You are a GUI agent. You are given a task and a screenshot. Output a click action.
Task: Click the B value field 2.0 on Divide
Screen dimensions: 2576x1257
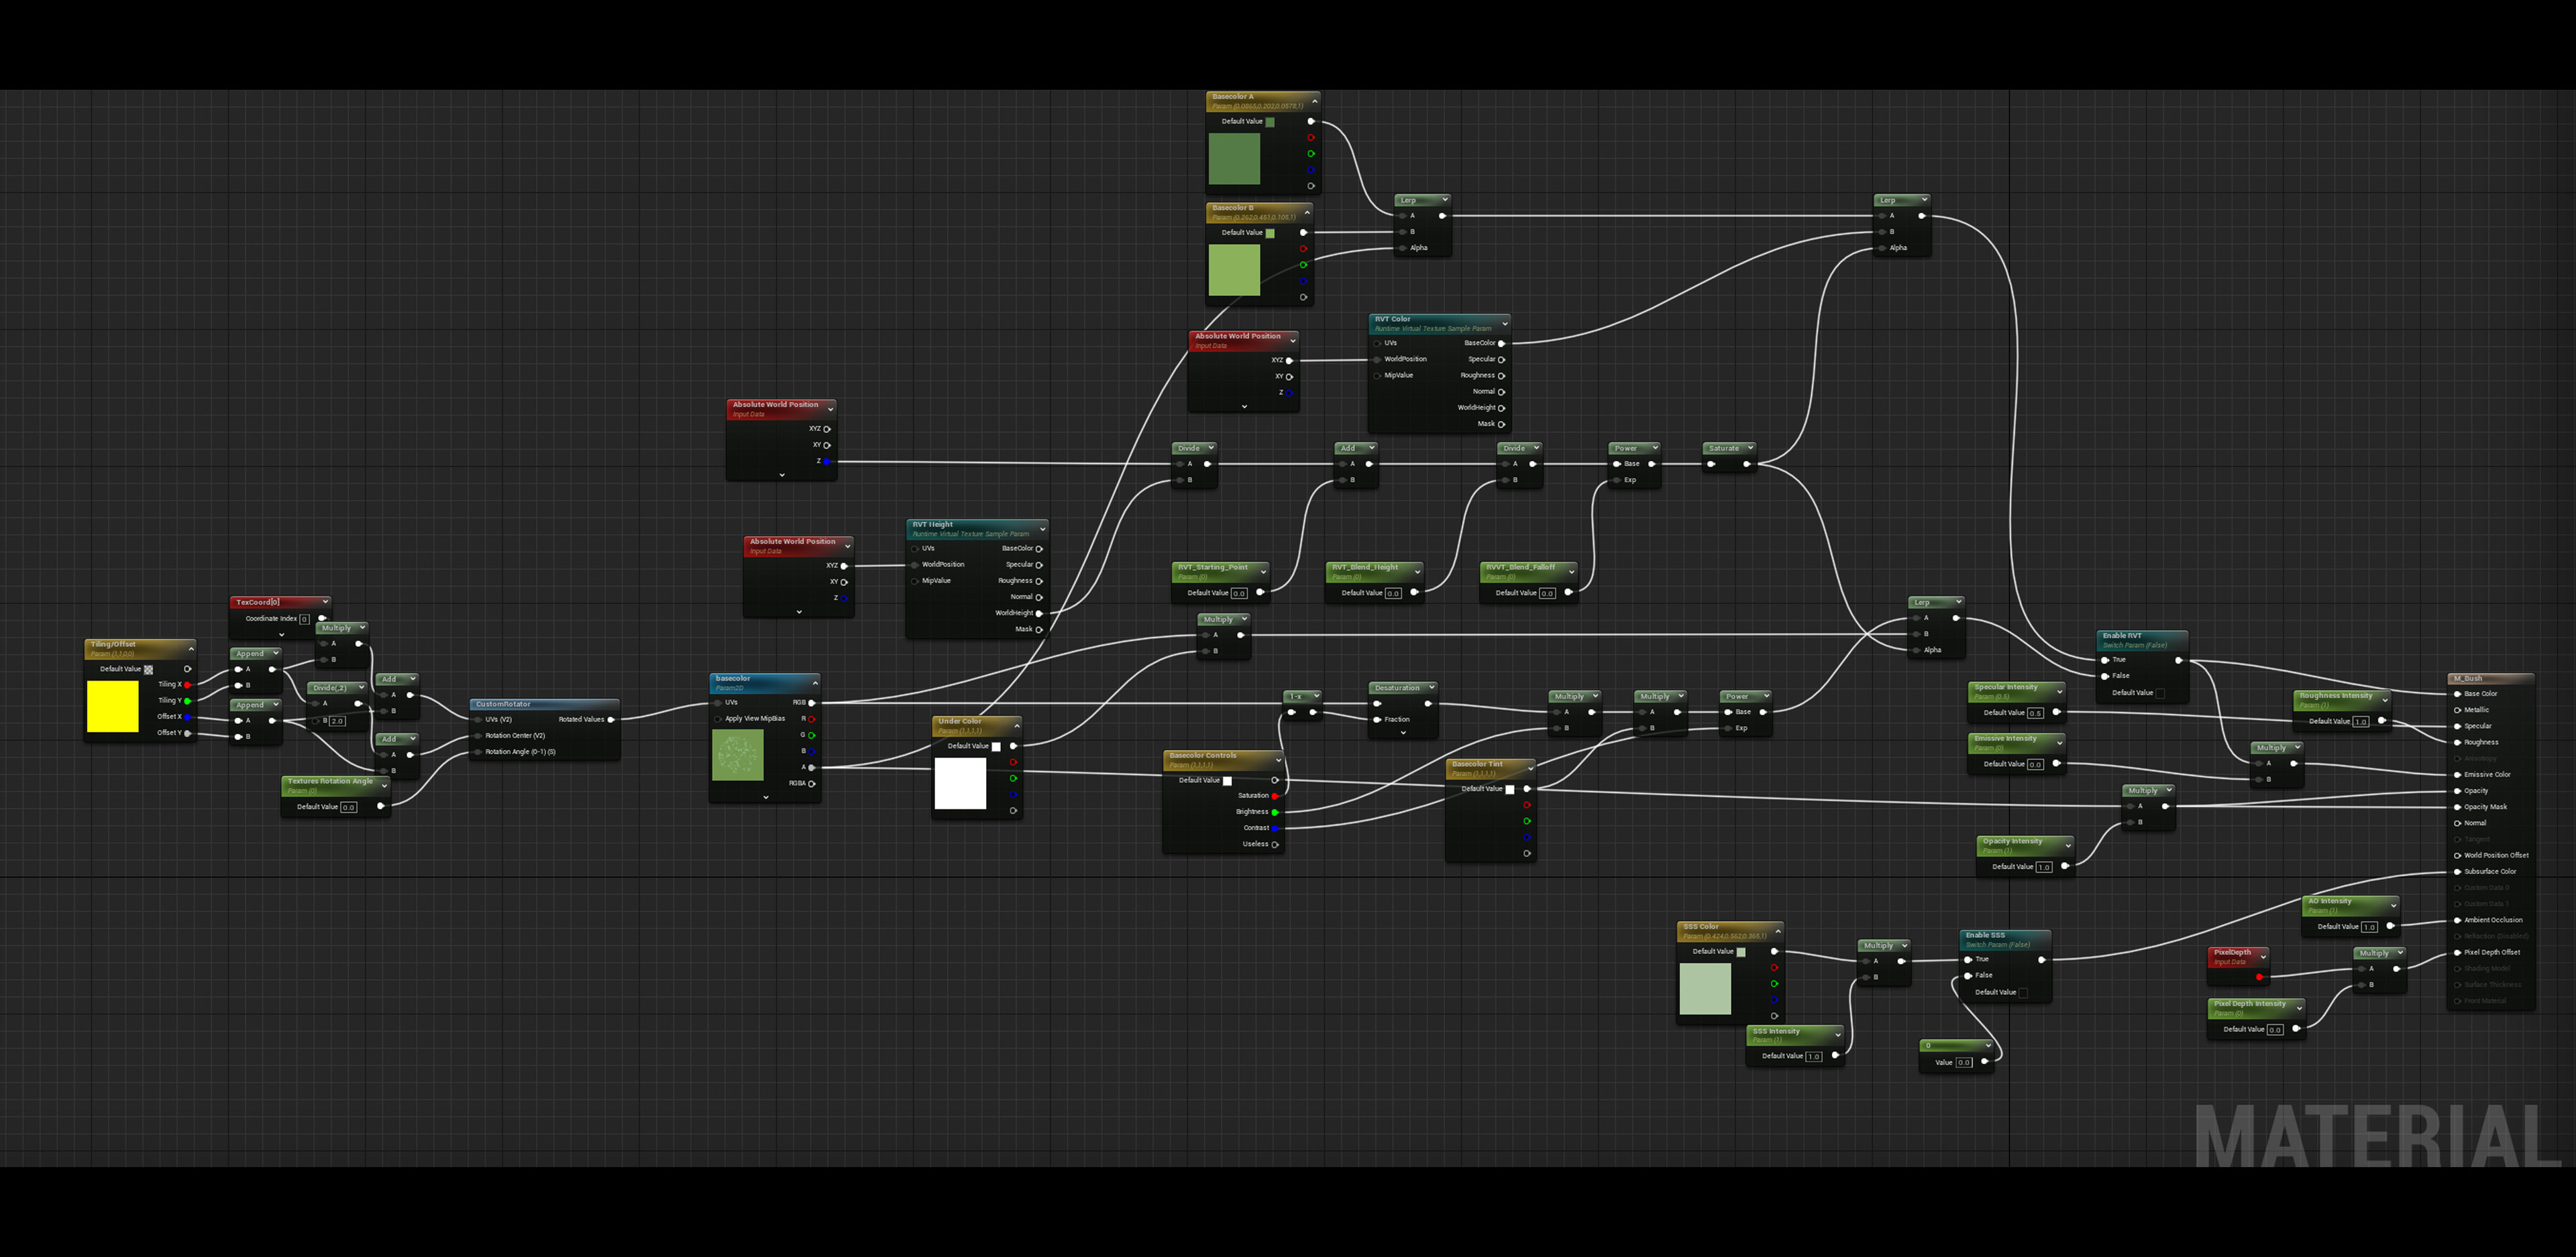pyautogui.click(x=337, y=721)
